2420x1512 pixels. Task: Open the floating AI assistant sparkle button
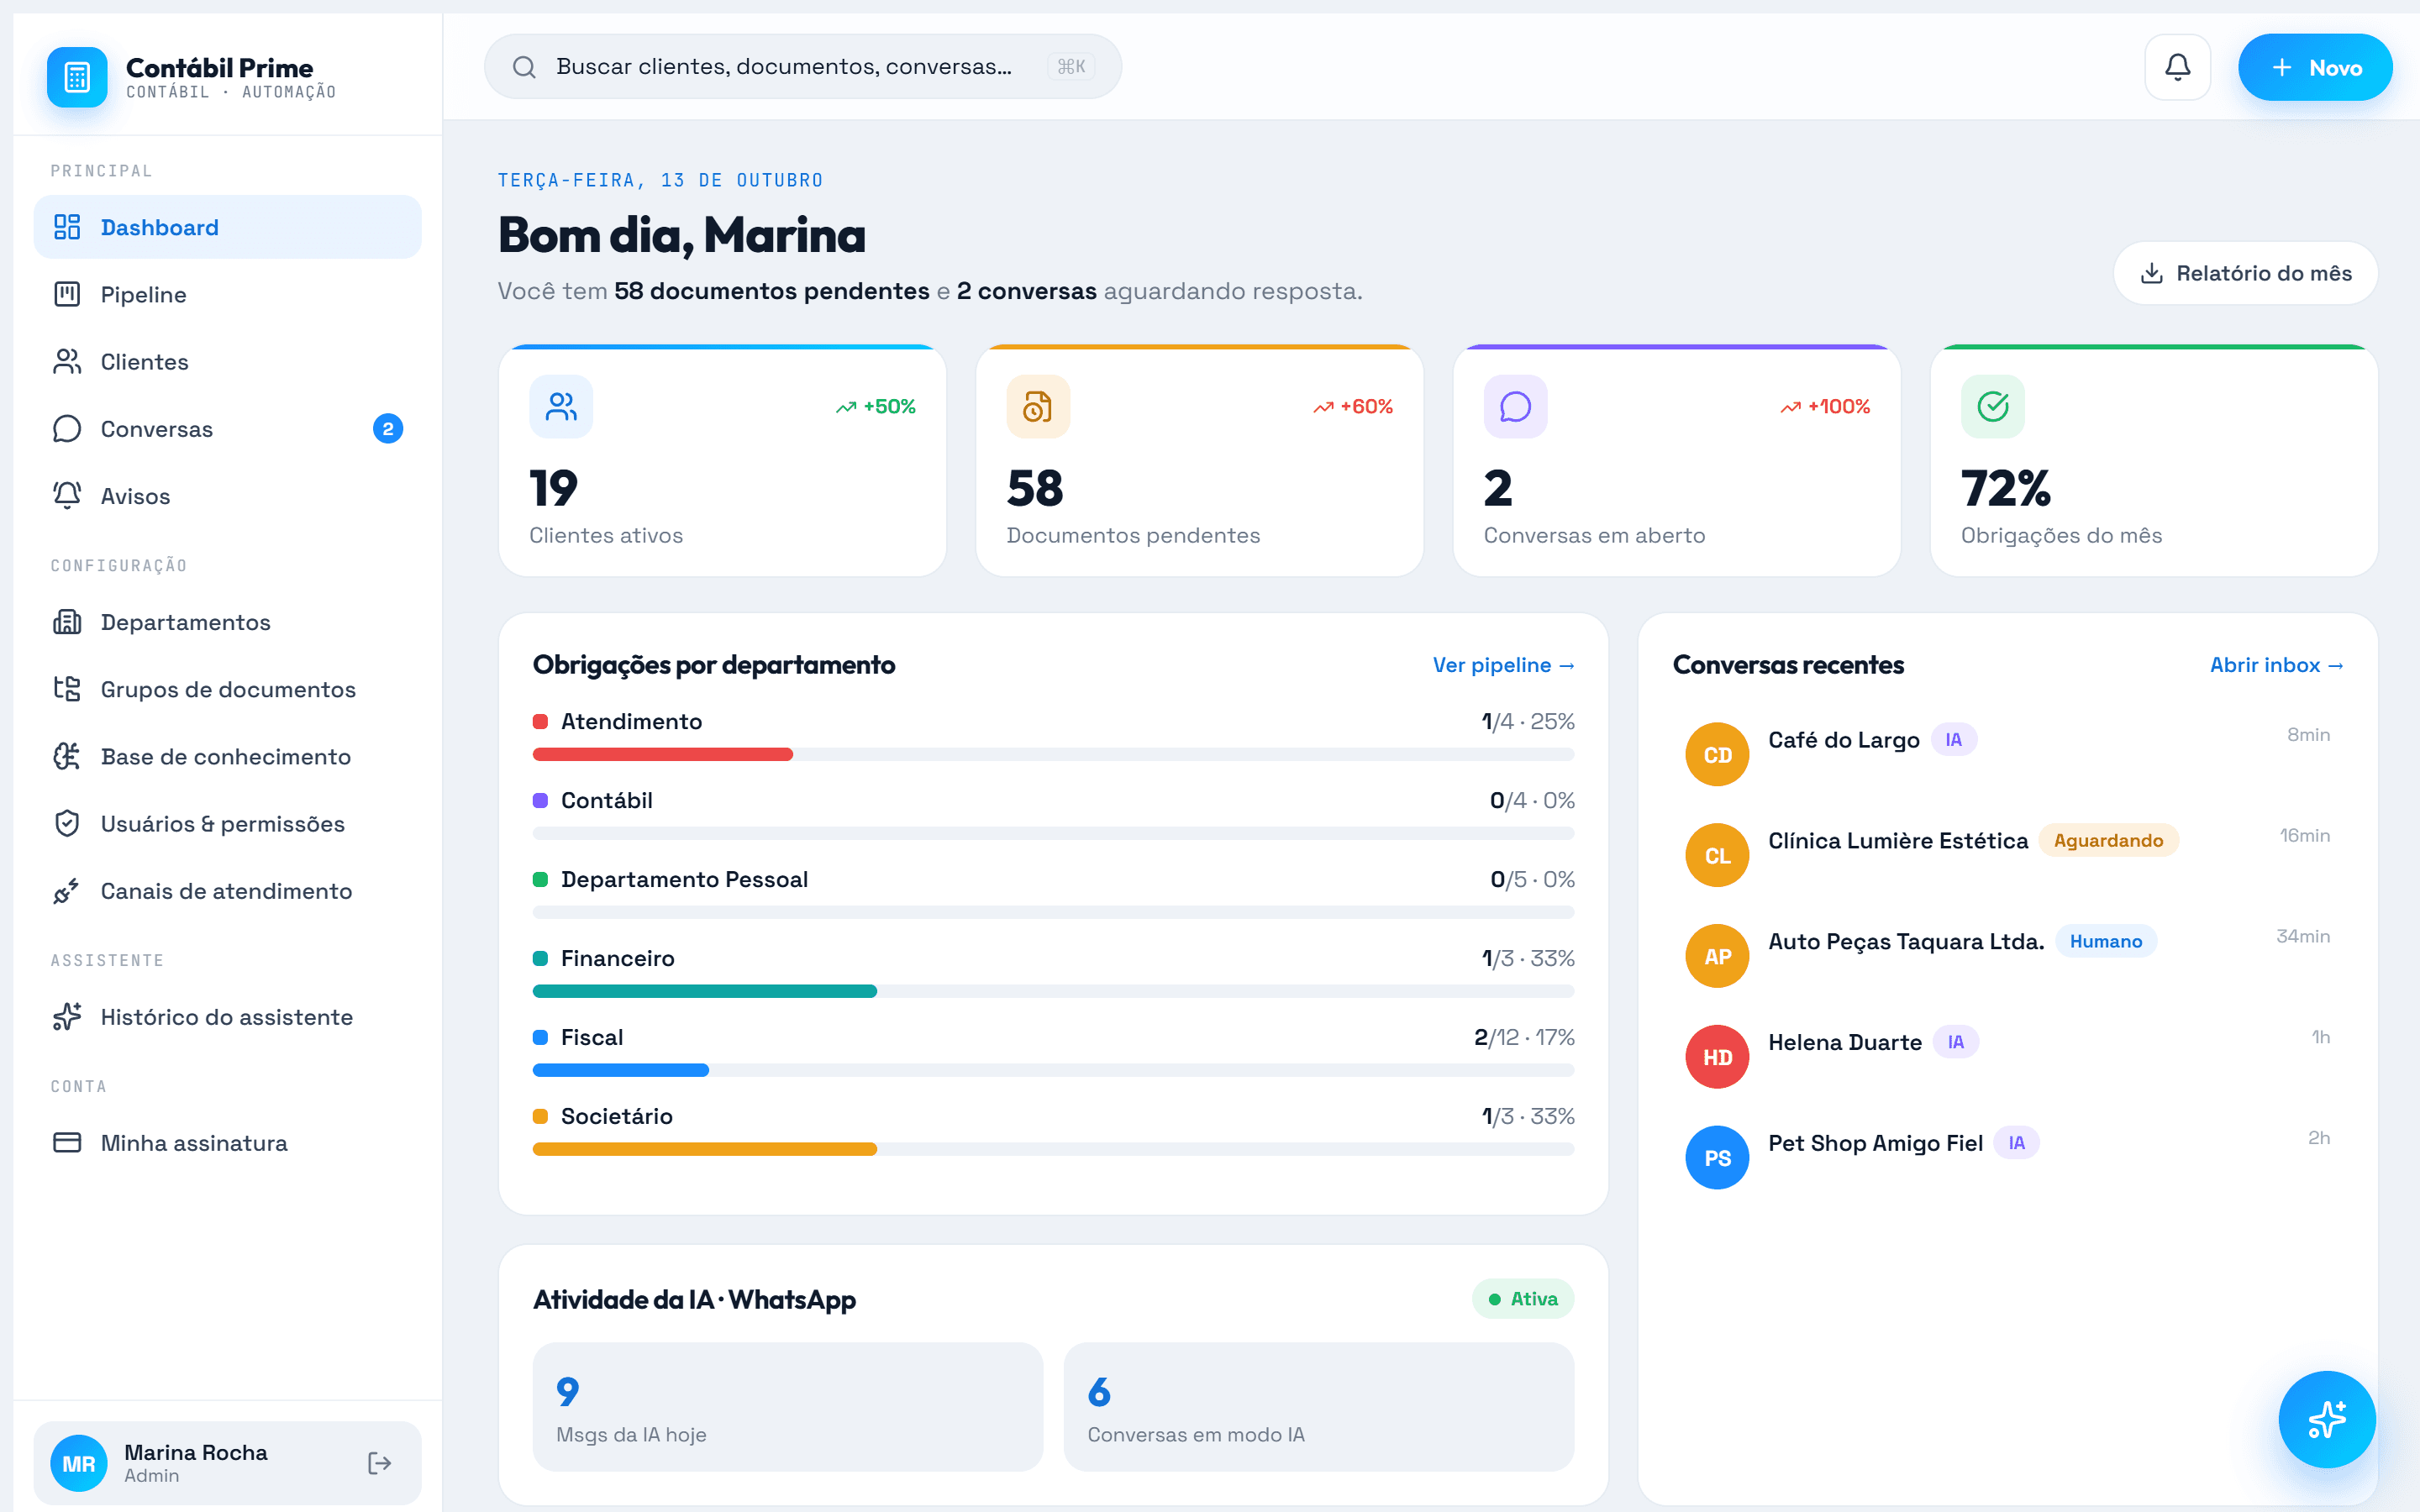click(2326, 1418)
